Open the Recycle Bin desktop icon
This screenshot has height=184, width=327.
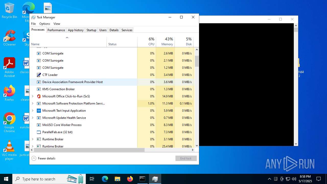[x=9, y=11]
